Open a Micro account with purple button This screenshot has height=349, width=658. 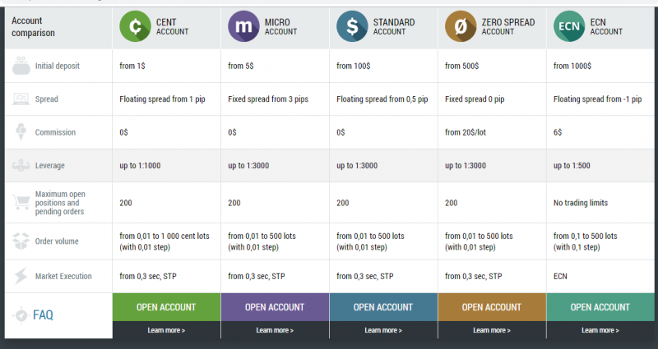(275, 307)
